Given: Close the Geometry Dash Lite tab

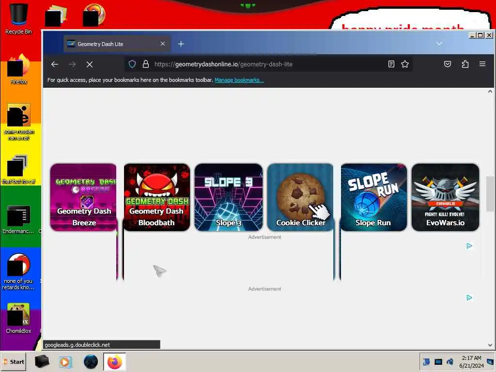Looking at the screenshot, I should (163, 44).
